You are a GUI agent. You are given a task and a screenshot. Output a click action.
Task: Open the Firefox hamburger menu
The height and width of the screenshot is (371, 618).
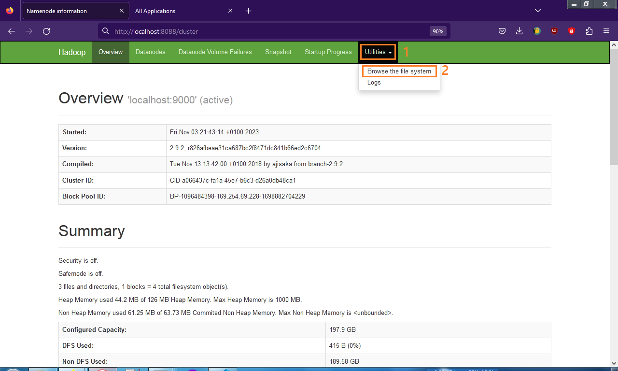click(606, 31)
